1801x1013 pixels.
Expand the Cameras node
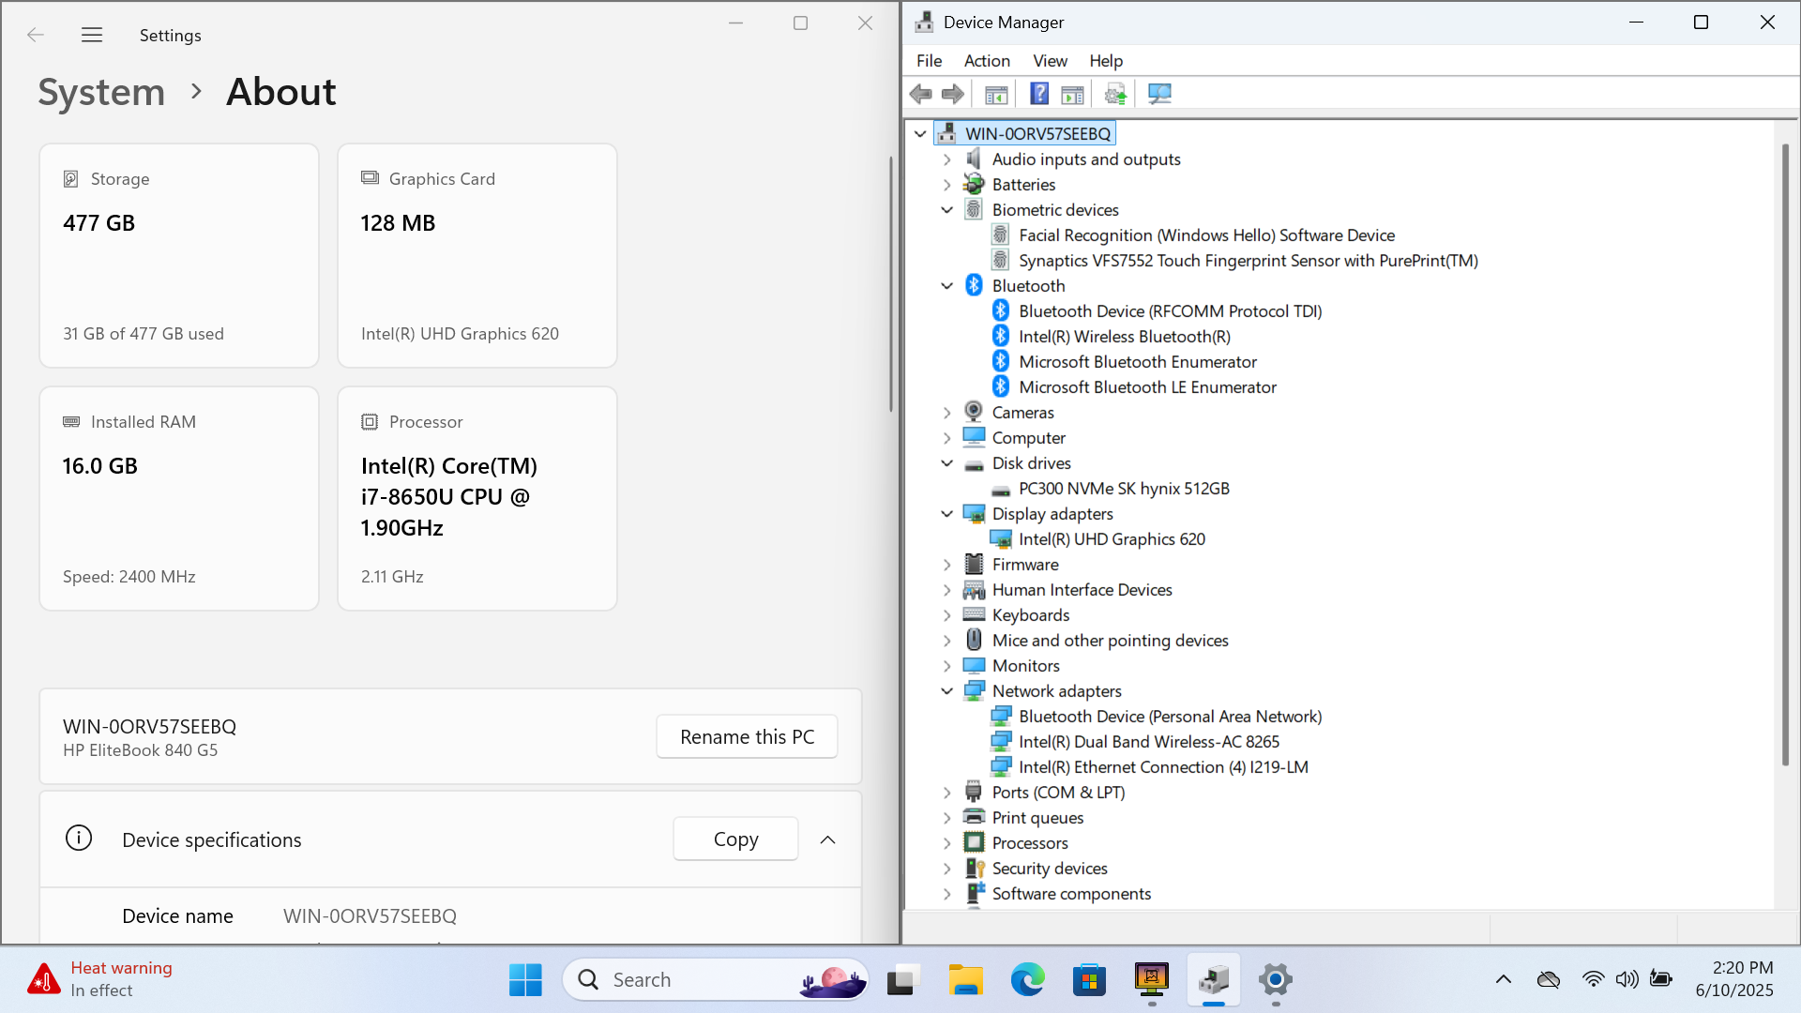947,413
